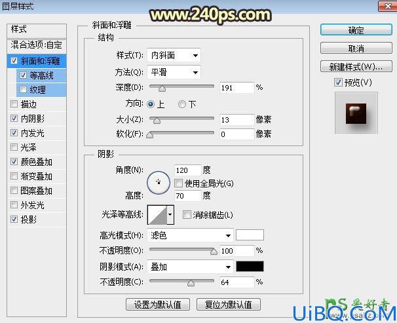The width and height of the screenshot is (397, 323).
Task: Select direction 下 radio button
Action: (181, 104)
